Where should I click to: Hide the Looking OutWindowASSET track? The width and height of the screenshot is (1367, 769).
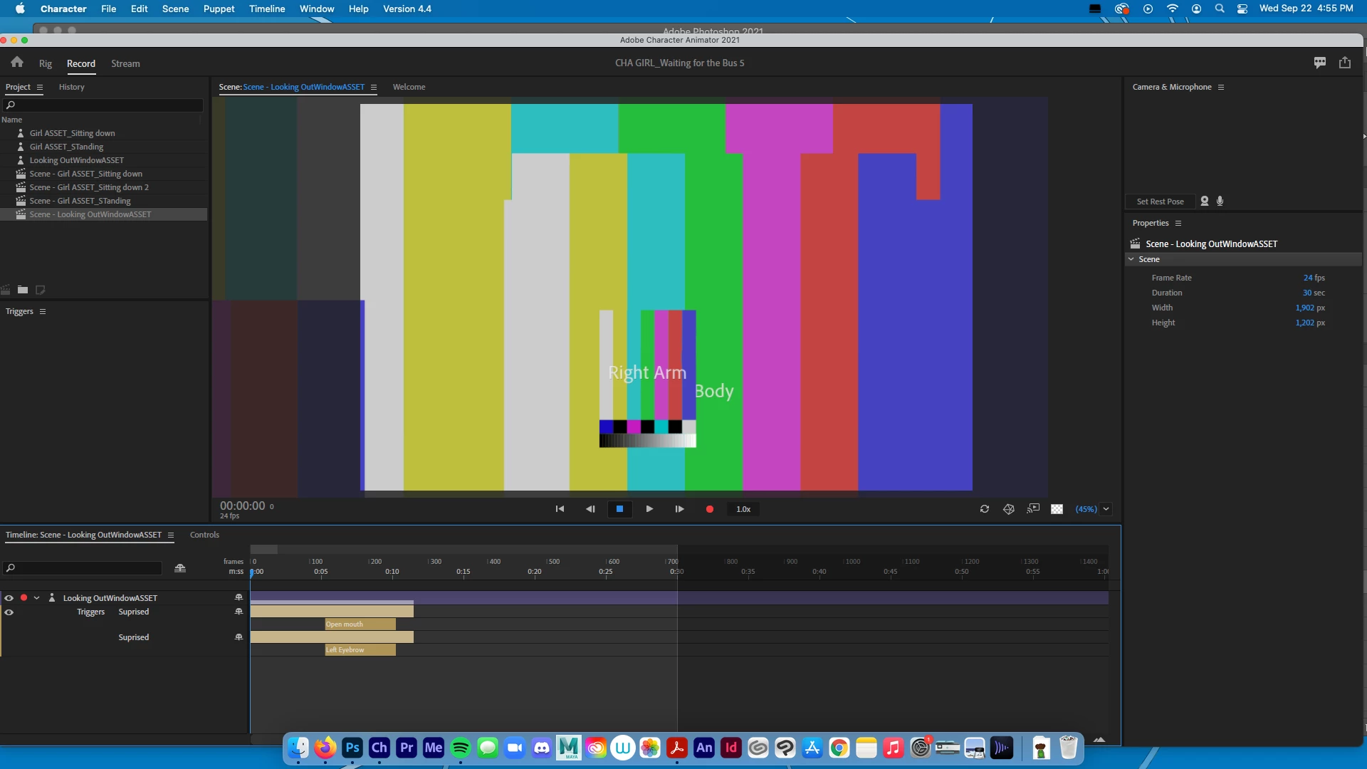[x=9, y=598]
